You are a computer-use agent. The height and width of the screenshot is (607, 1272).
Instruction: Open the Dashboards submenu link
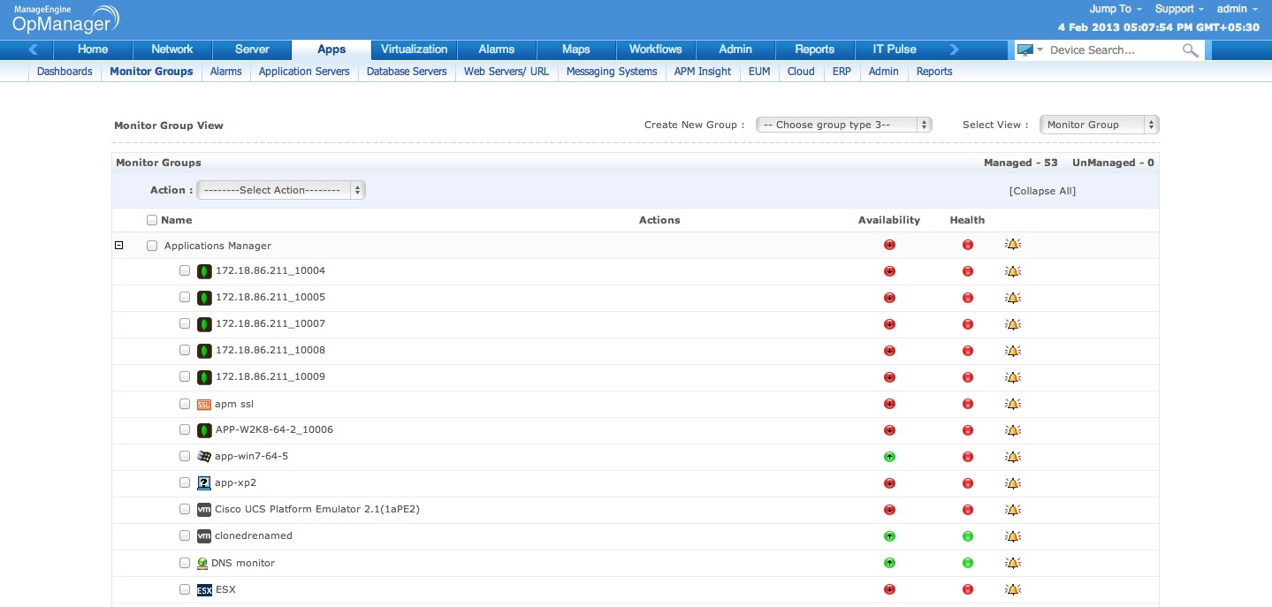[65, 72]
